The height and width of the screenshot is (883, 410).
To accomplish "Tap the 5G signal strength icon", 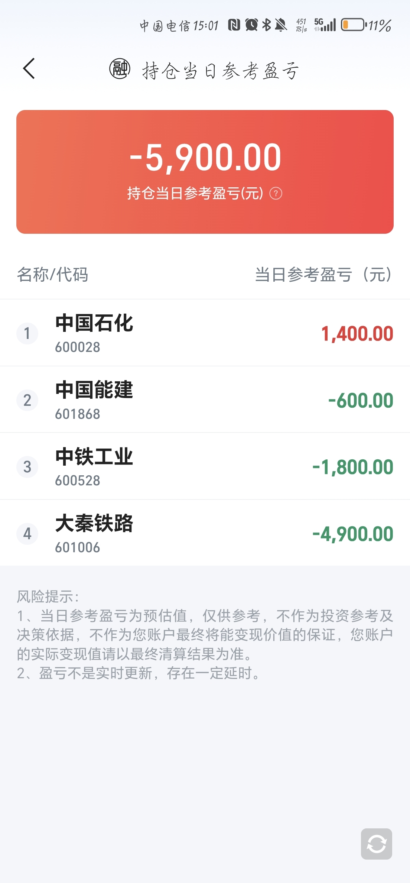I will click(x=325, y=25).
